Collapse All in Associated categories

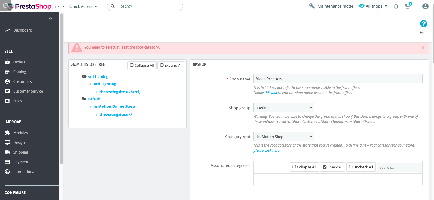304,167
